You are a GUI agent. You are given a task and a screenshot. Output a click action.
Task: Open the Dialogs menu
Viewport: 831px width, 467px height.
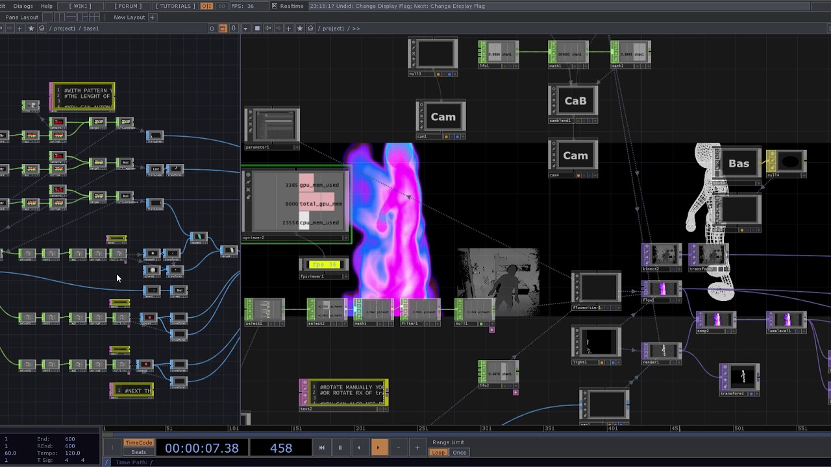point(23,6)
